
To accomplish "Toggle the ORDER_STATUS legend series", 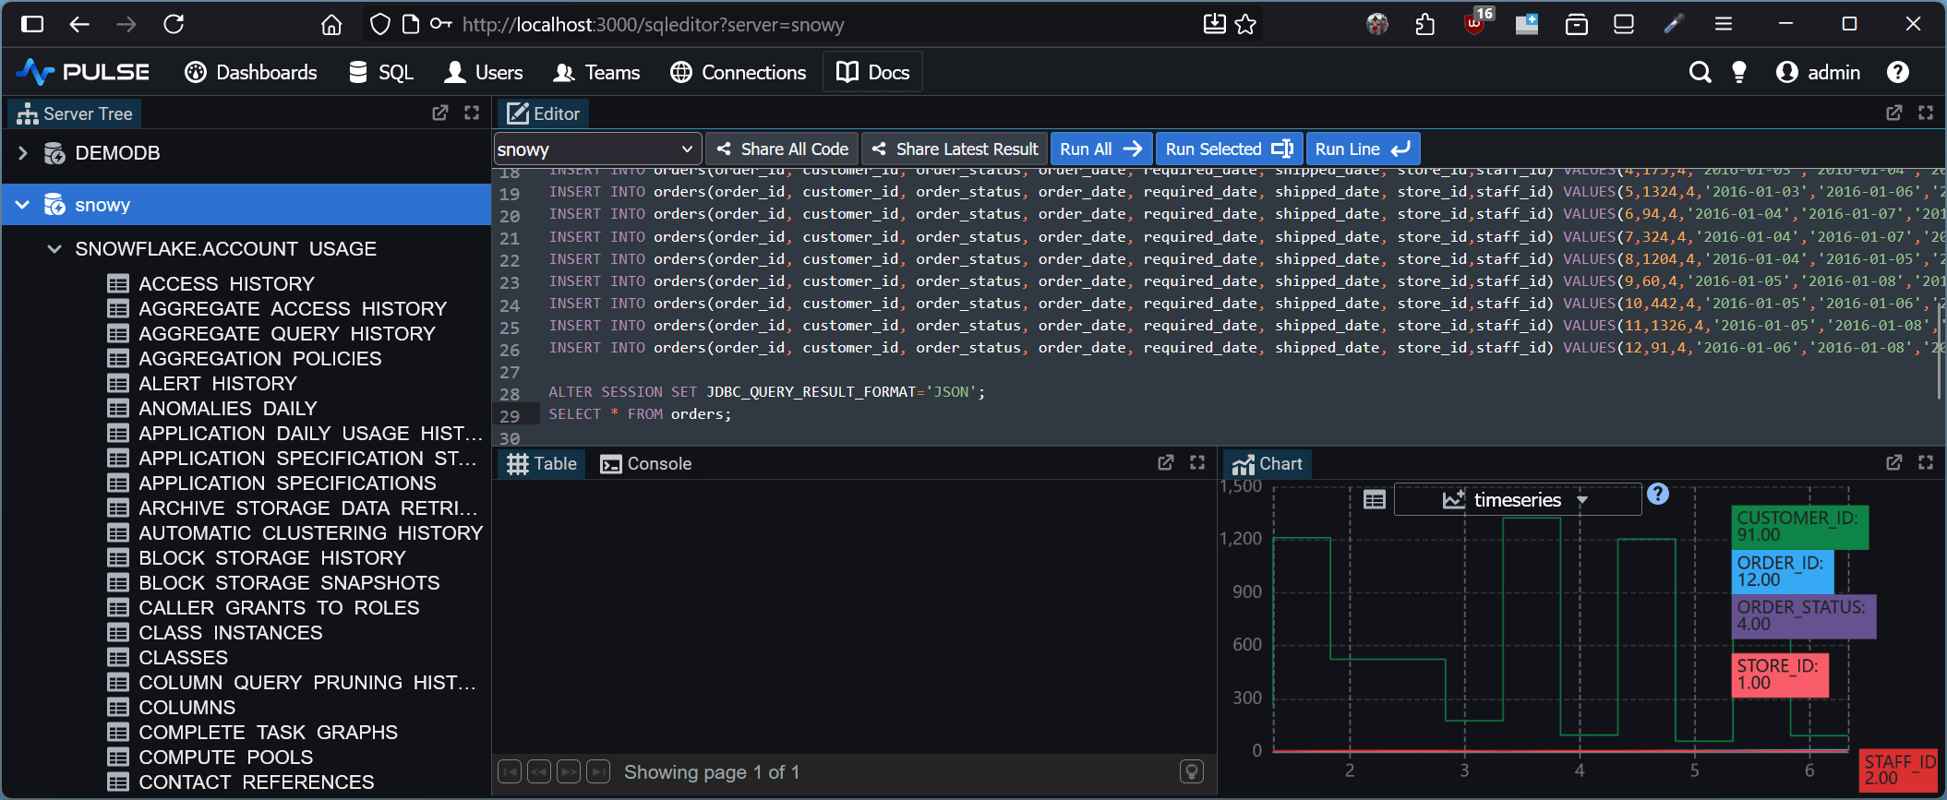I will tap(1804, 615).
